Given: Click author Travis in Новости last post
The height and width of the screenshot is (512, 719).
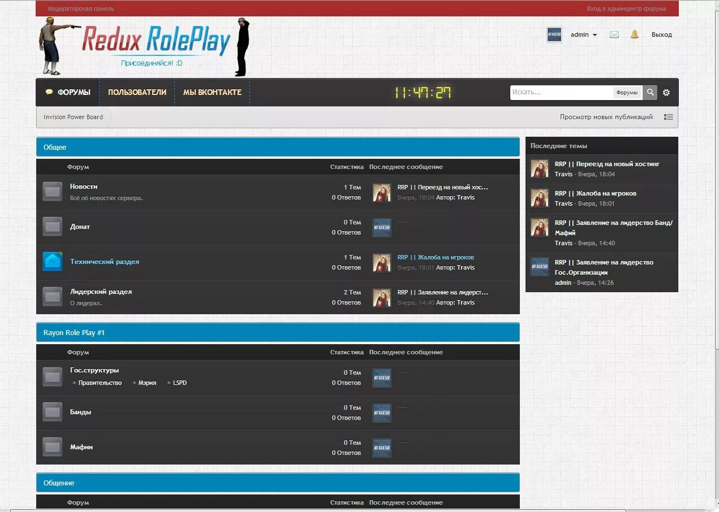Looking at the screenshot, I should (466, 197).
